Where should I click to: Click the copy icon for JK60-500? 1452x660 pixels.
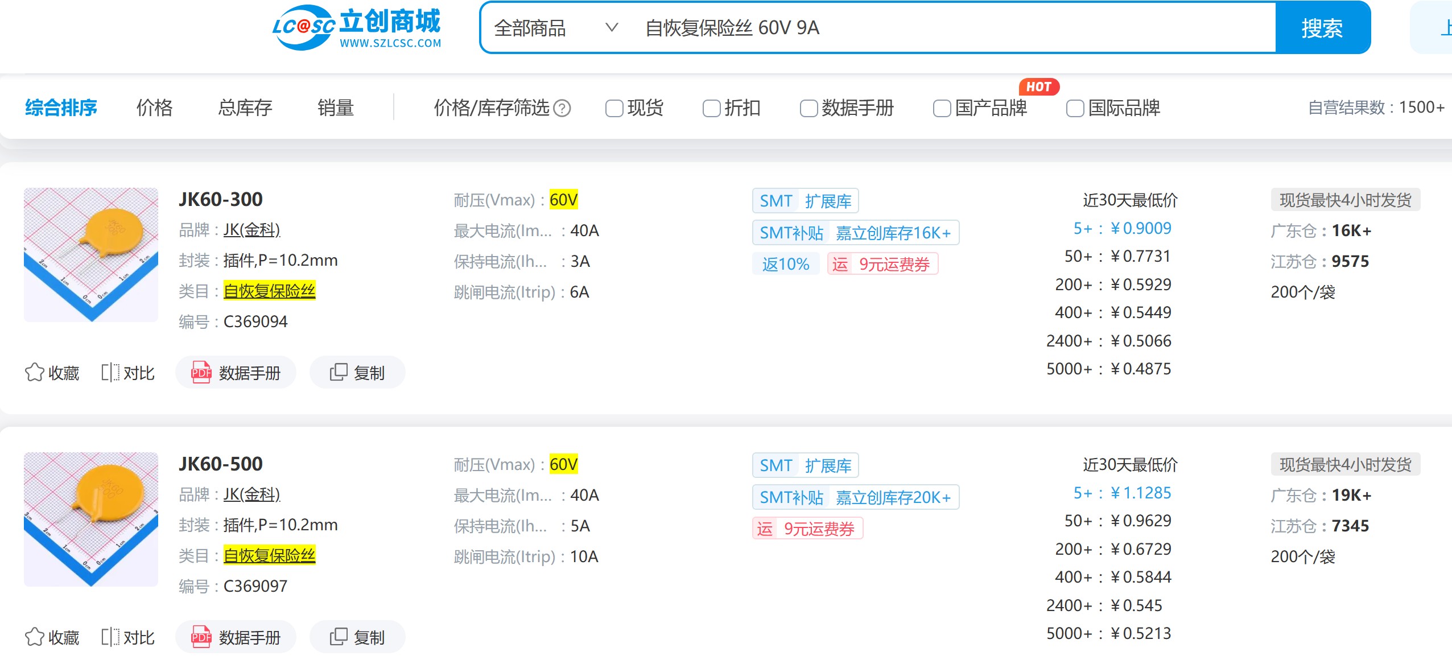[339, 637]
